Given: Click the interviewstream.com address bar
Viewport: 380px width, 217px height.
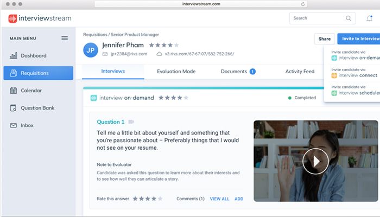Looking at the screenshot, I should tap(201, 4).
